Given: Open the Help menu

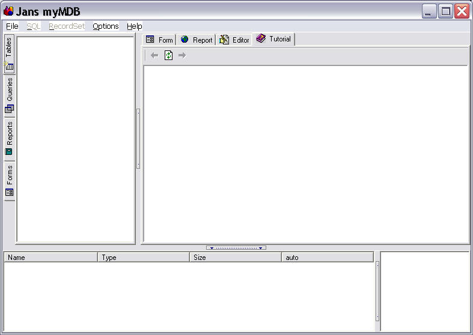Looking at the screenshot, I should 134,26.
